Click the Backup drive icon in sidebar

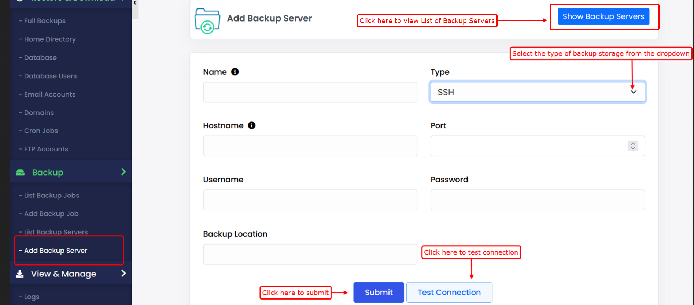pos(20,172)
